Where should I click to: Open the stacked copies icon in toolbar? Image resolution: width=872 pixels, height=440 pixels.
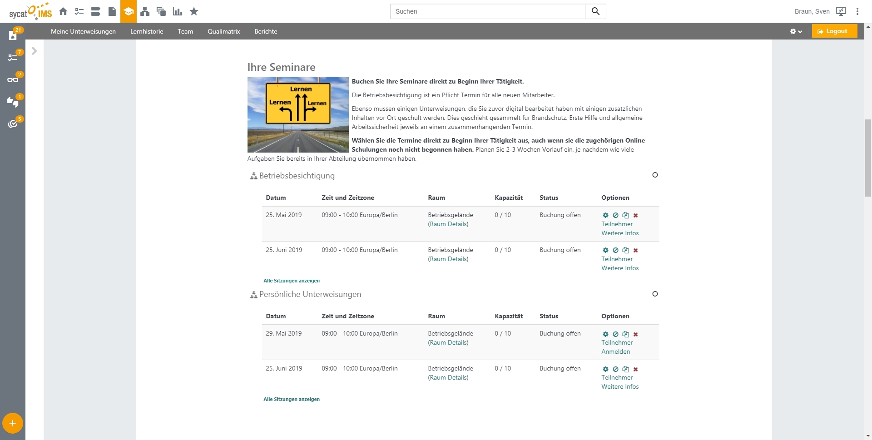[x=161, y=11]
